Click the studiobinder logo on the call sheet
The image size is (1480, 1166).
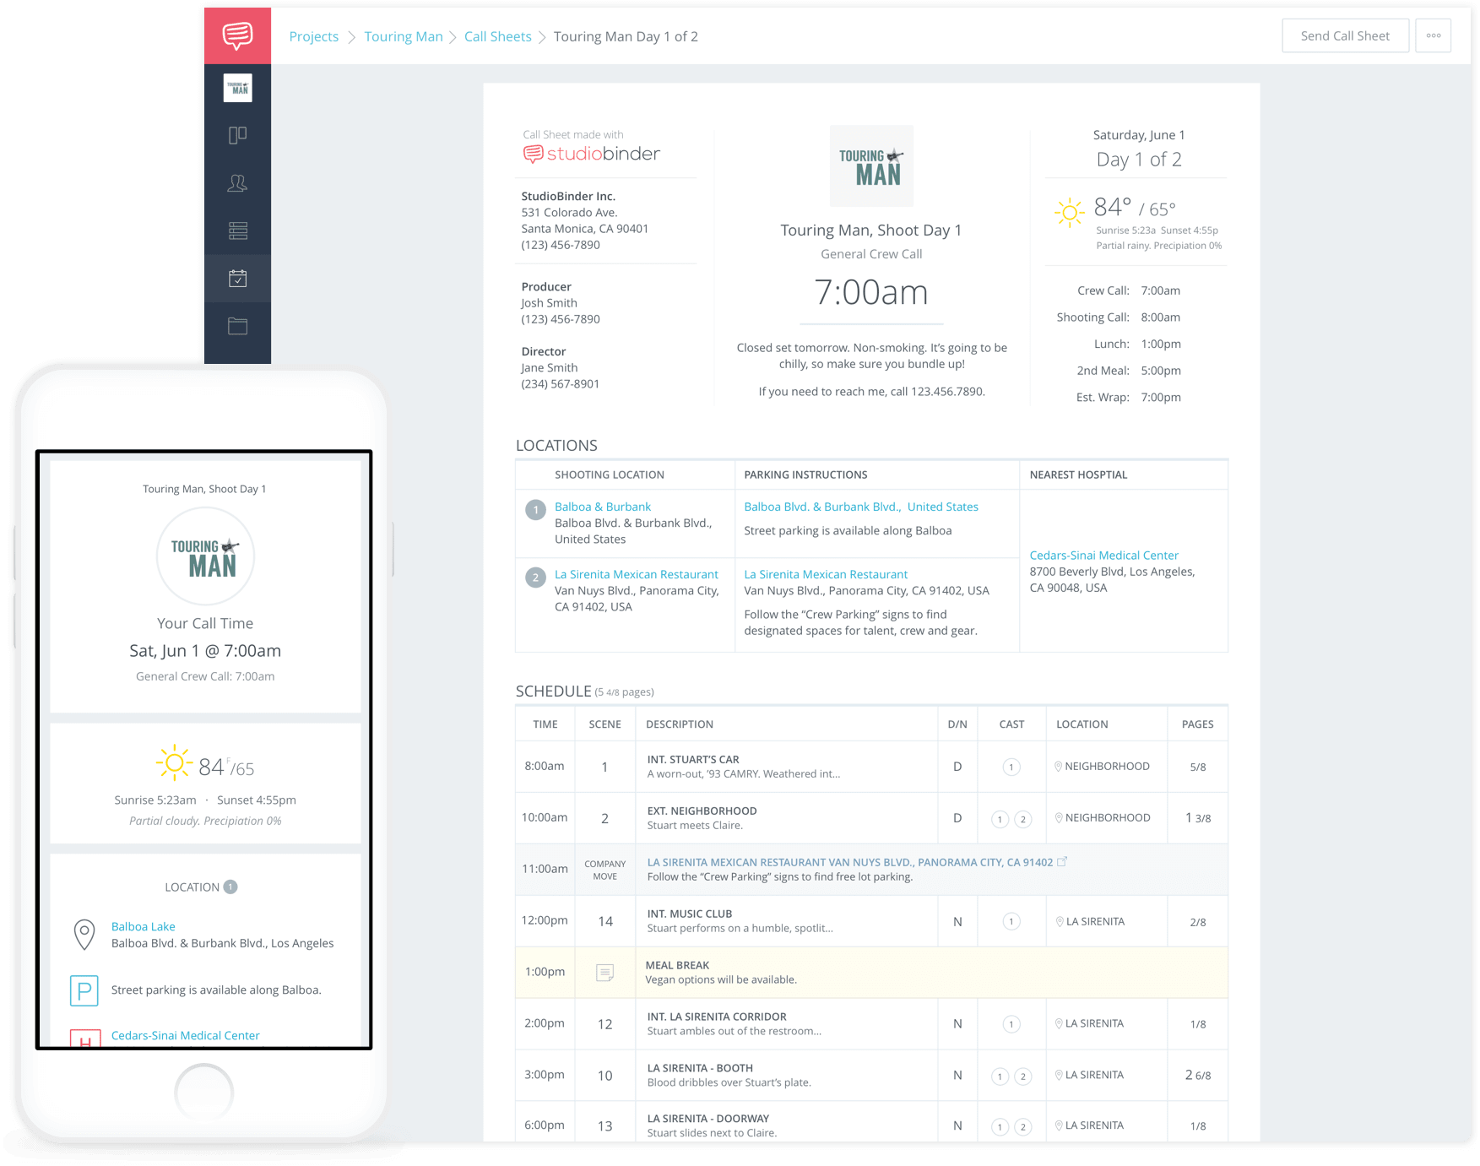591,154
